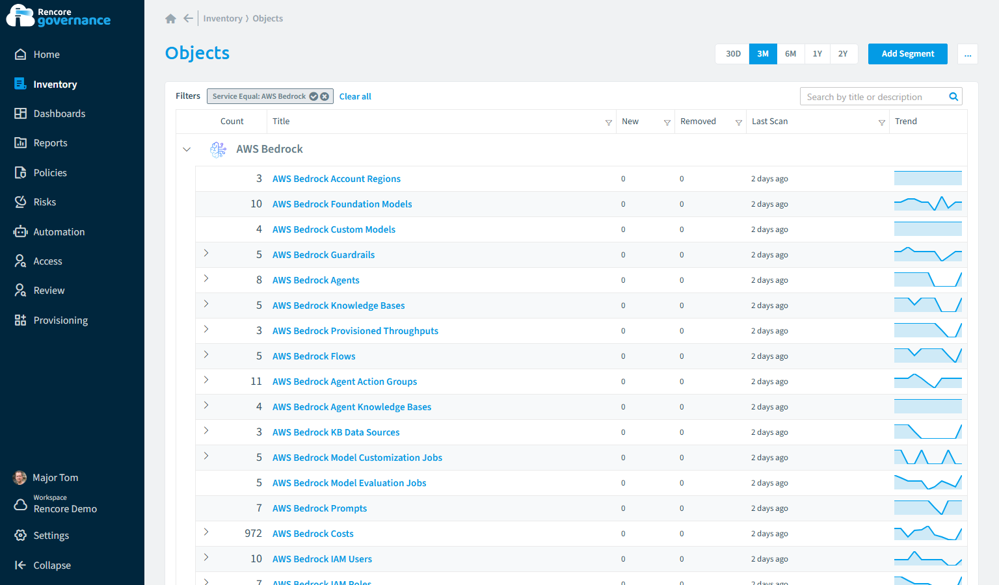
Task: Select the 1Y time range
Action: (818, 54)
